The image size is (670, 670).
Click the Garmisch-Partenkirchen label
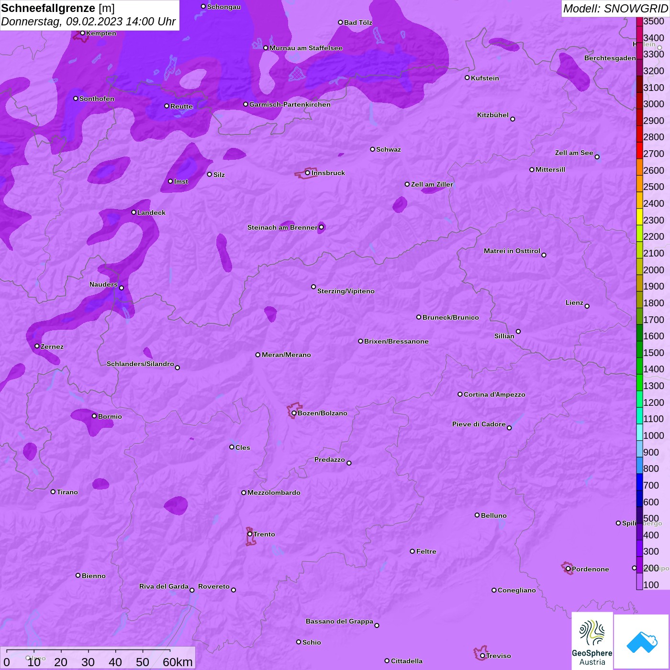[x=290, y=104]
